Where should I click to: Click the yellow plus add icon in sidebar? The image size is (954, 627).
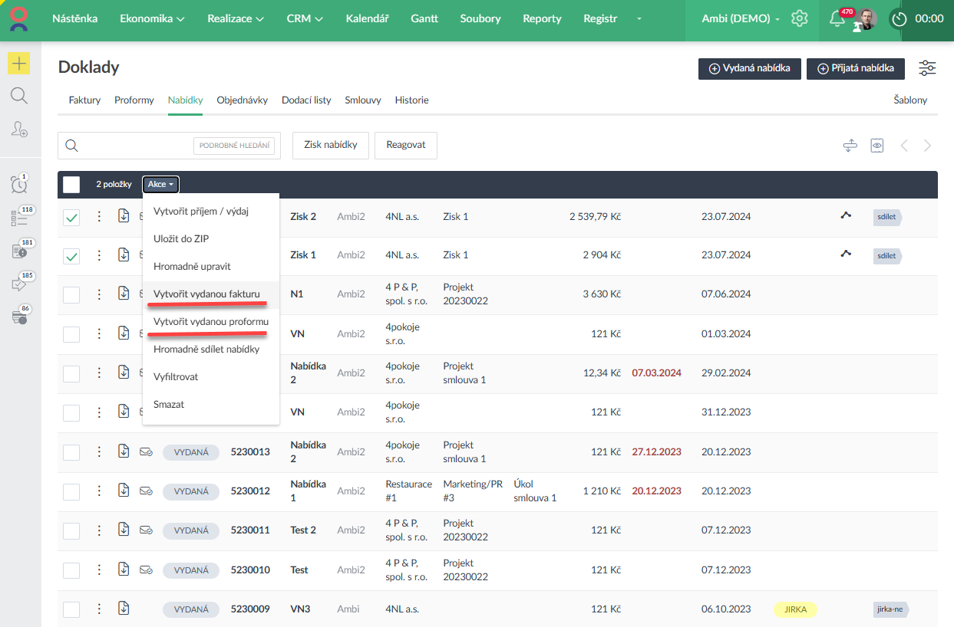click(19, 63)
